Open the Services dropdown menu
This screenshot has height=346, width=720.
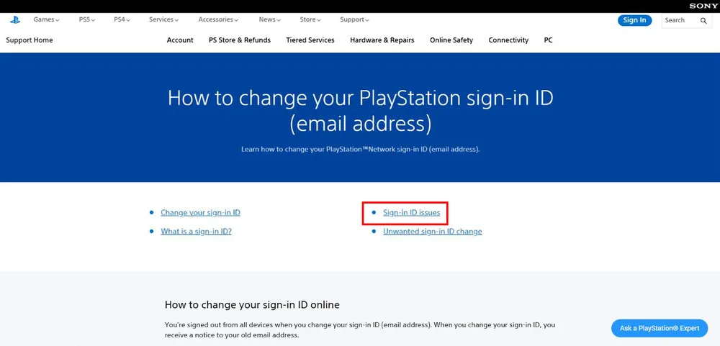163,19
